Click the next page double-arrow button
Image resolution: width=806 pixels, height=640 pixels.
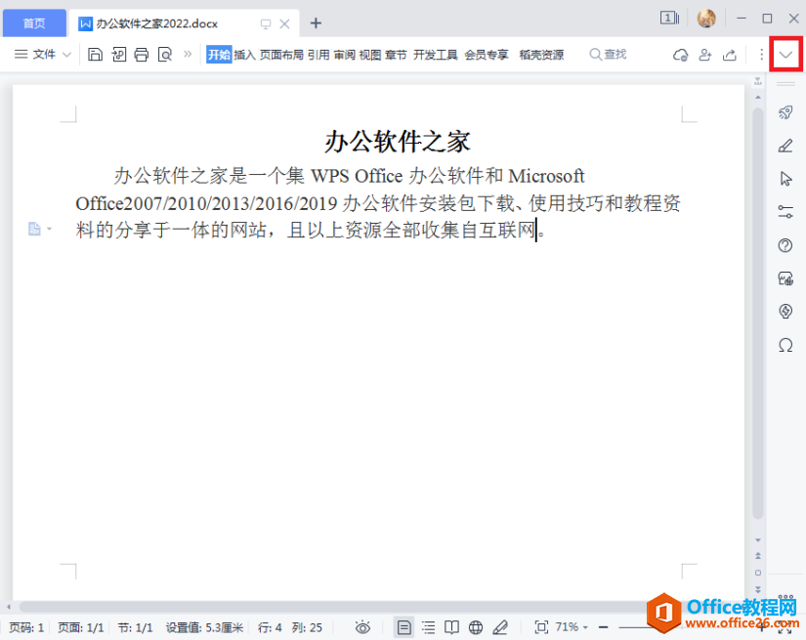click(x=758, y=589)
